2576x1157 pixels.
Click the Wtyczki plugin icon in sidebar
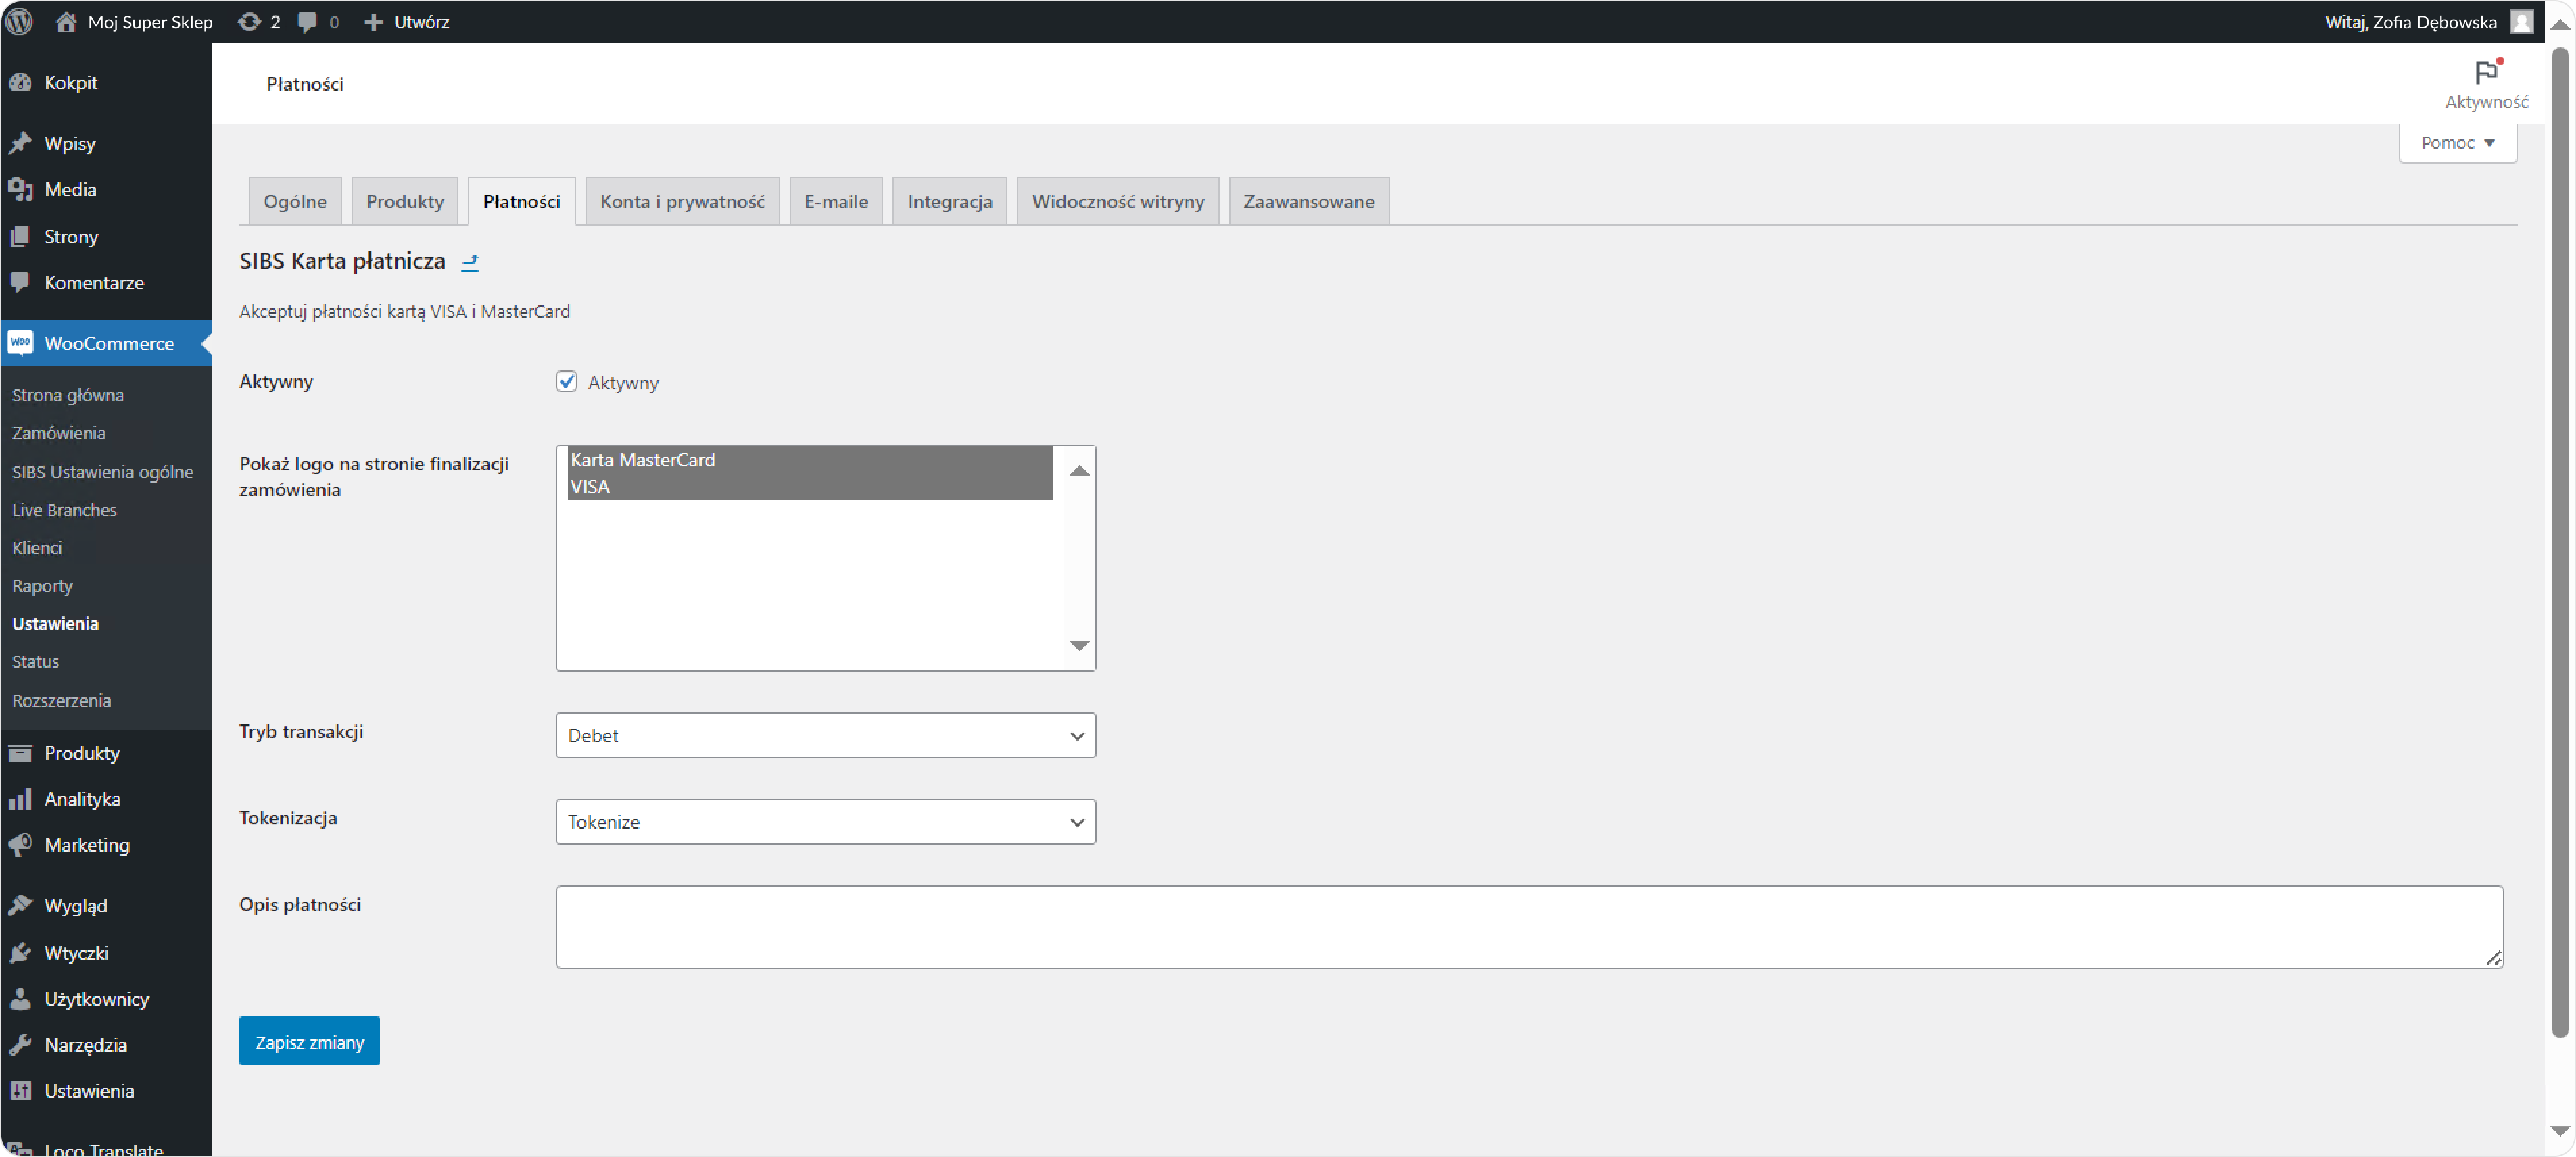(20, 952)
